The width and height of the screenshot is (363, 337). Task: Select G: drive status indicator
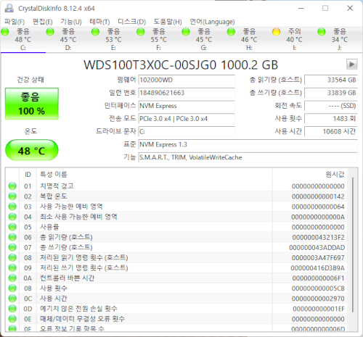click(186, 32)
